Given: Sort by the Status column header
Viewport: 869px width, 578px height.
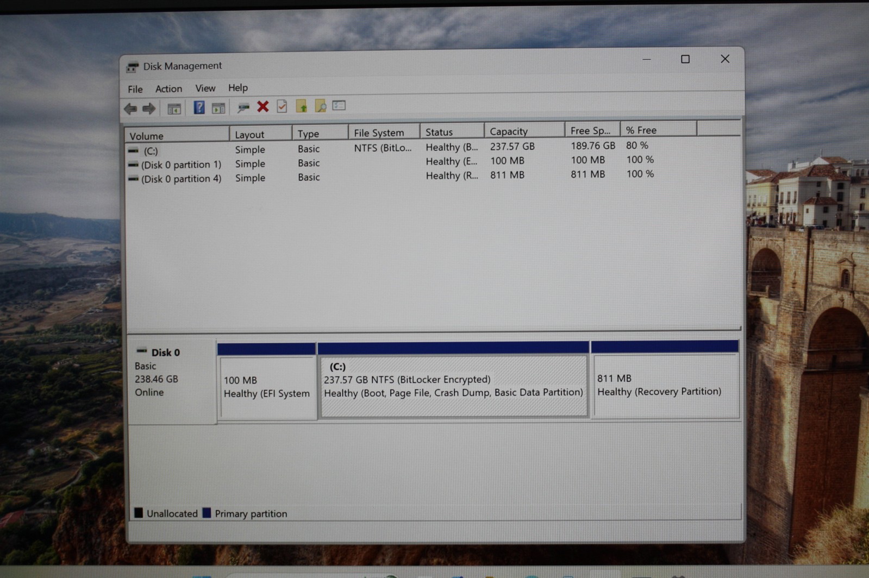Looking at the screenshot, I should 452,131.
